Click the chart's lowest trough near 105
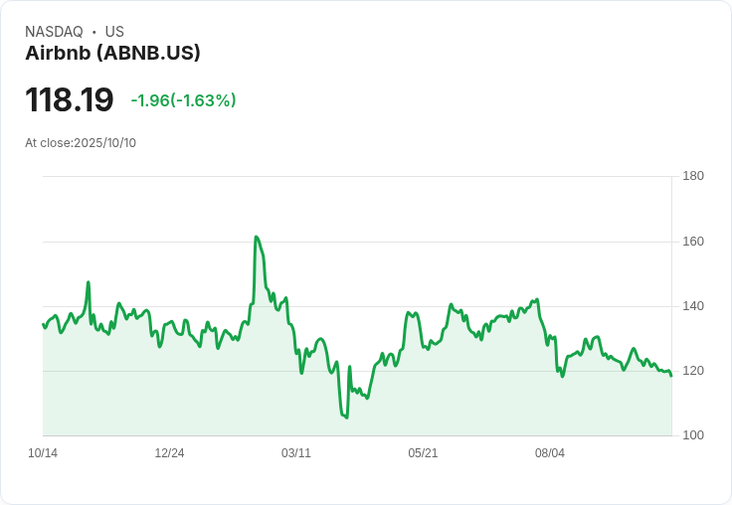 pos(346,418)
